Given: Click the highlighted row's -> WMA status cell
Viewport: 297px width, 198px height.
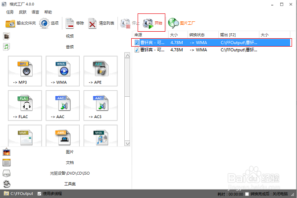Looking at the screenshot, I should pyautogui.click(x=198, y=43).
